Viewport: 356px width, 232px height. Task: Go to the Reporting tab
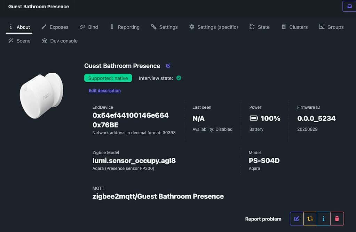[x=125, y=27]
